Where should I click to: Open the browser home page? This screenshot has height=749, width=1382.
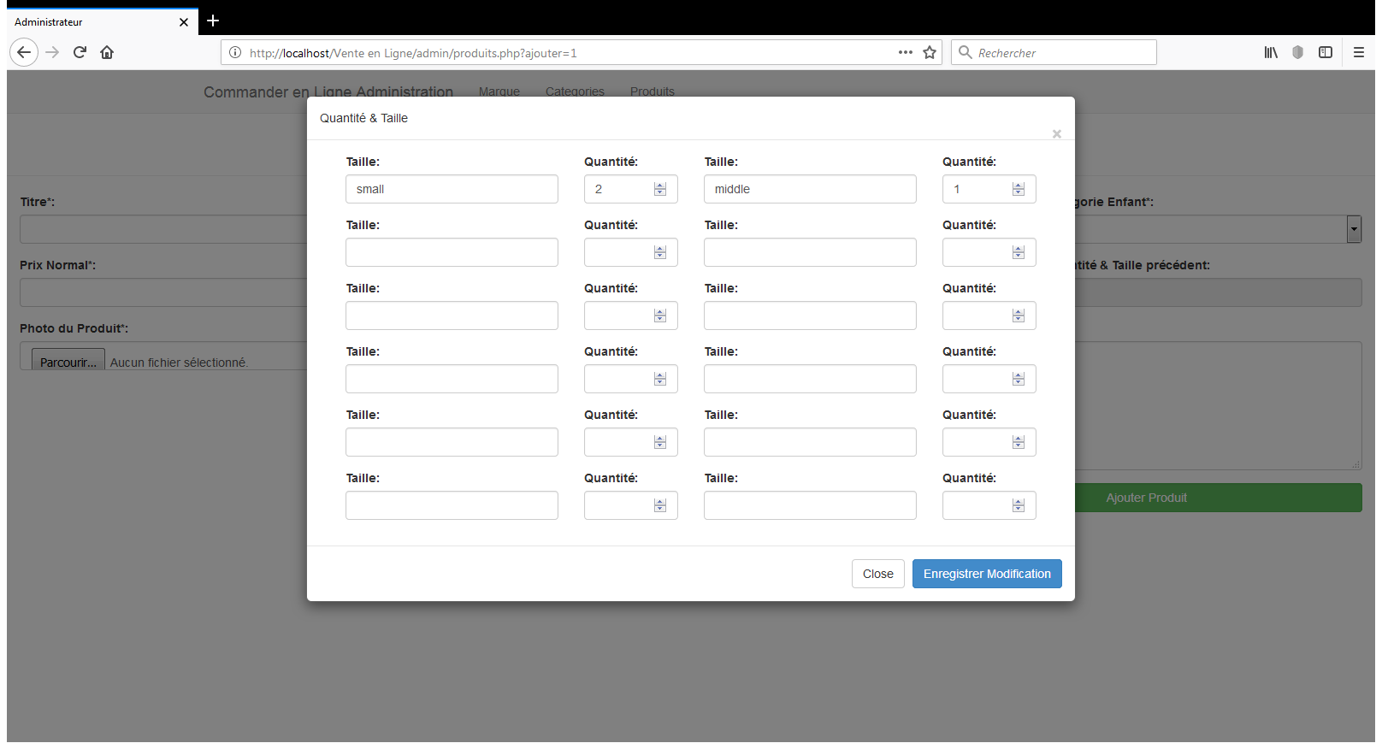107,52
